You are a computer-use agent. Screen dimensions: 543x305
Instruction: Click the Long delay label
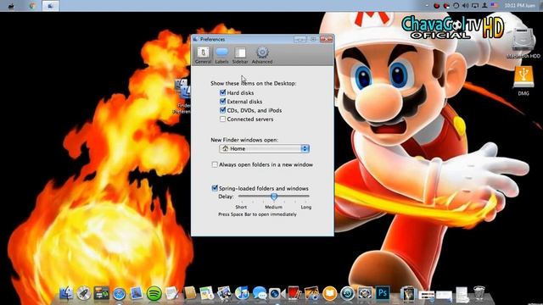coord(306,207)
